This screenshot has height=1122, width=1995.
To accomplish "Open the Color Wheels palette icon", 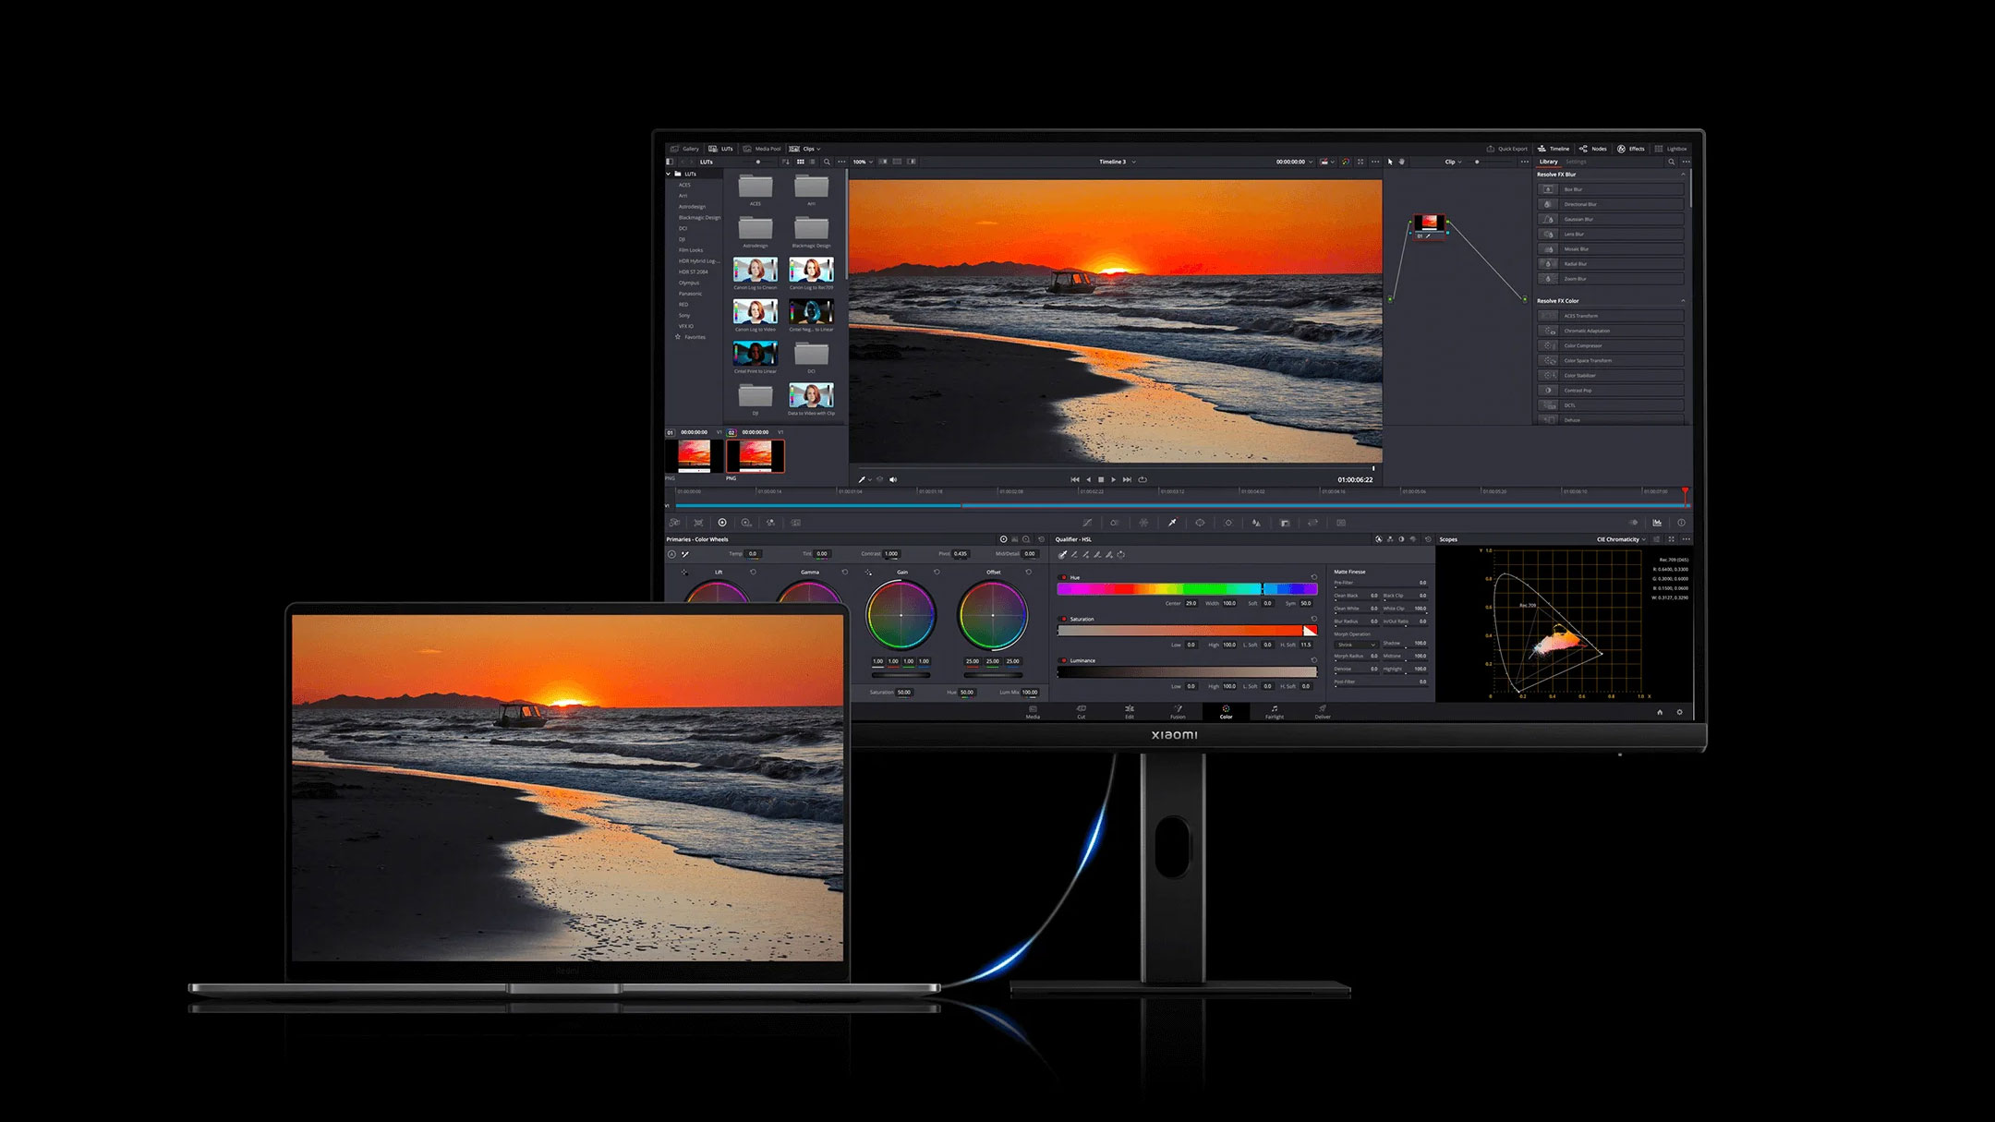I will point(722,523).
